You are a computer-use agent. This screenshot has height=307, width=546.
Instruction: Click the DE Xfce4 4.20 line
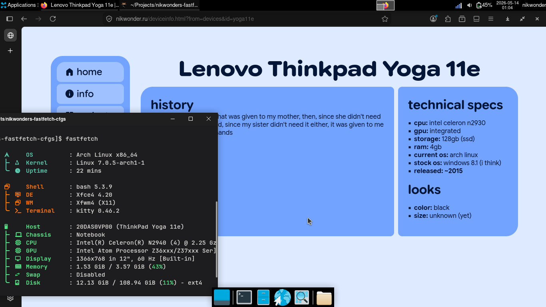pyautogui.click(x=58, y=195)
